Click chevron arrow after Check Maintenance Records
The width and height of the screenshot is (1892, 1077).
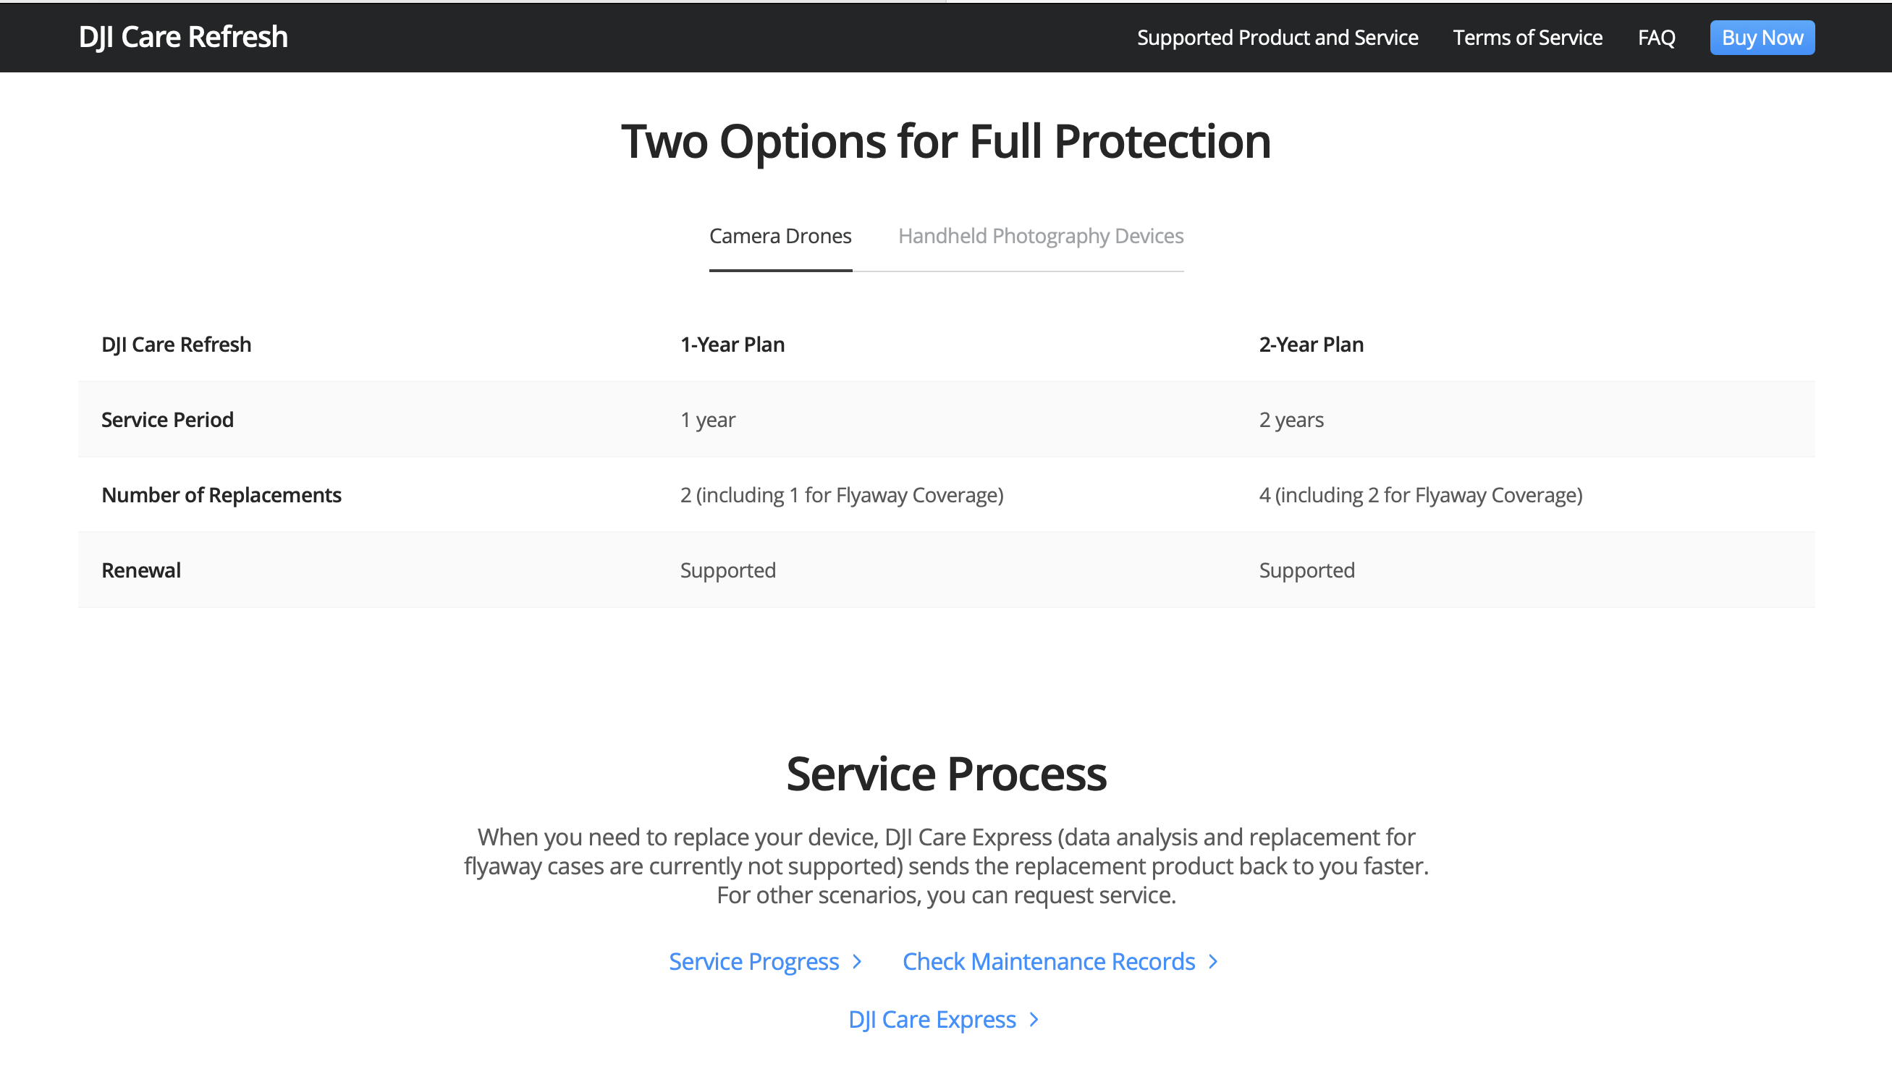(x=1213, y=961)
